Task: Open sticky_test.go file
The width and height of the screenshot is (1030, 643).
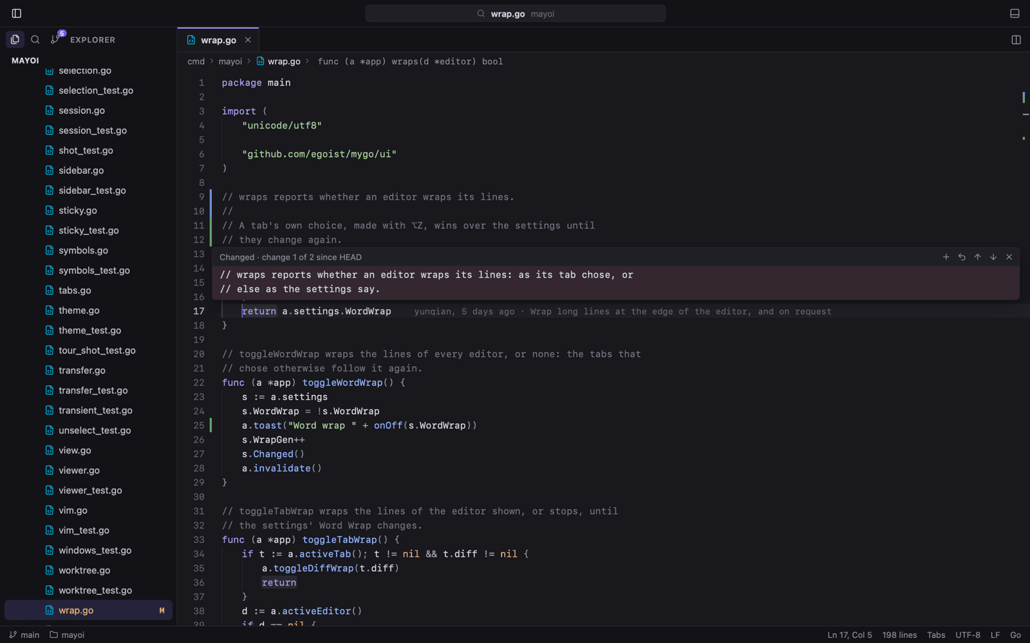Action: pyautogui.click(x=88, y=230)
